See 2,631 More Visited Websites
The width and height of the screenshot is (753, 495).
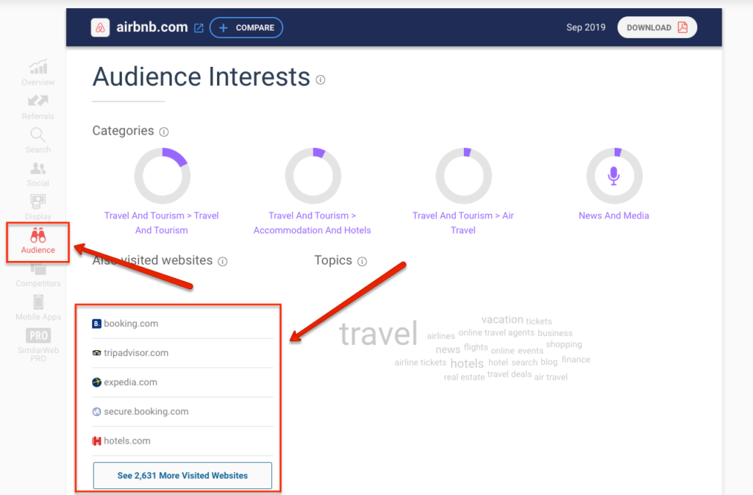182,475
